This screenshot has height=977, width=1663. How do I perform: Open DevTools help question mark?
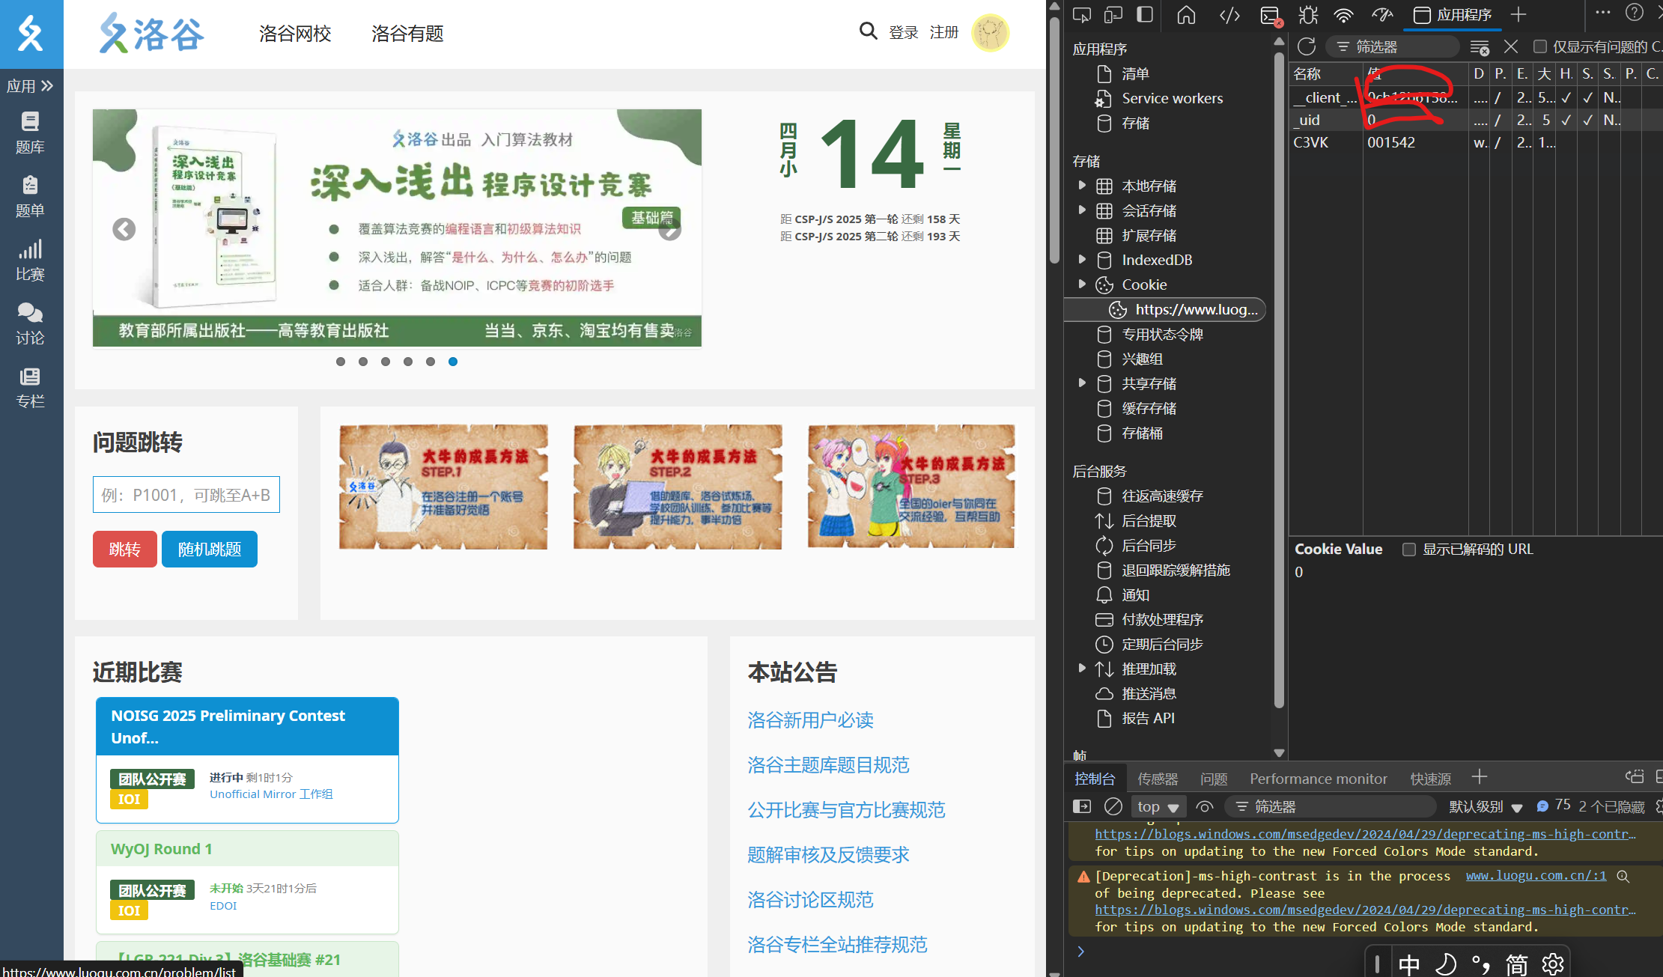(1635, 12)
